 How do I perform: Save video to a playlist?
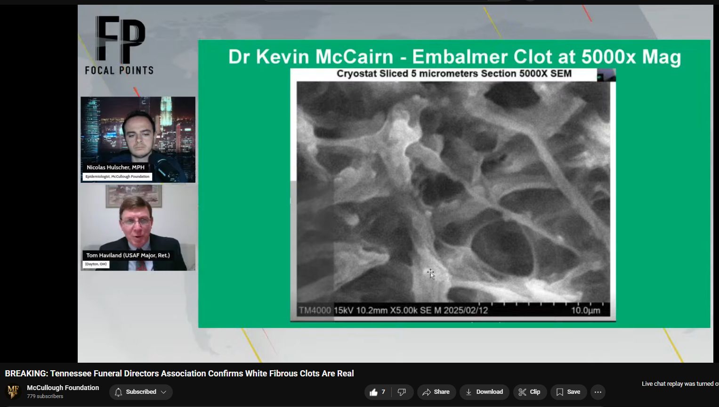(x=568, y=392)
